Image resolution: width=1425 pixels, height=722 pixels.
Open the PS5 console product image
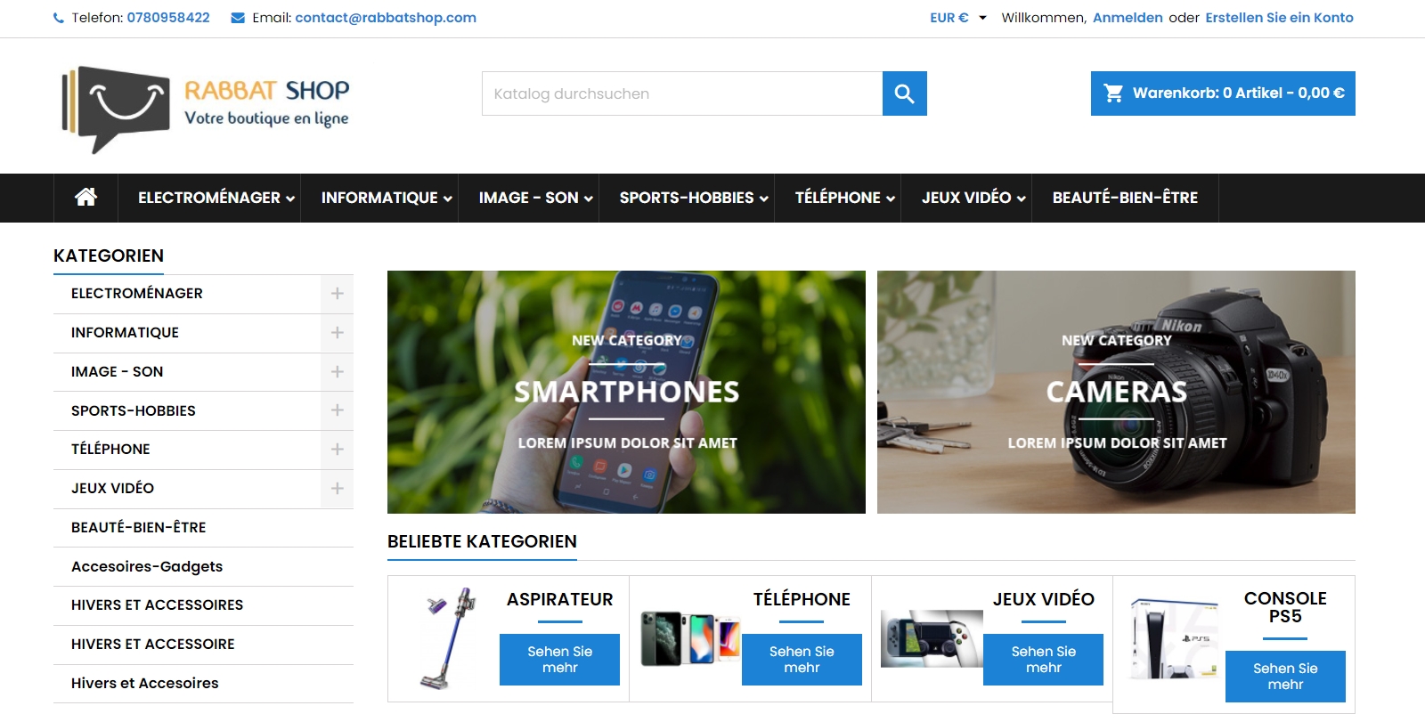click(1175, 639)
